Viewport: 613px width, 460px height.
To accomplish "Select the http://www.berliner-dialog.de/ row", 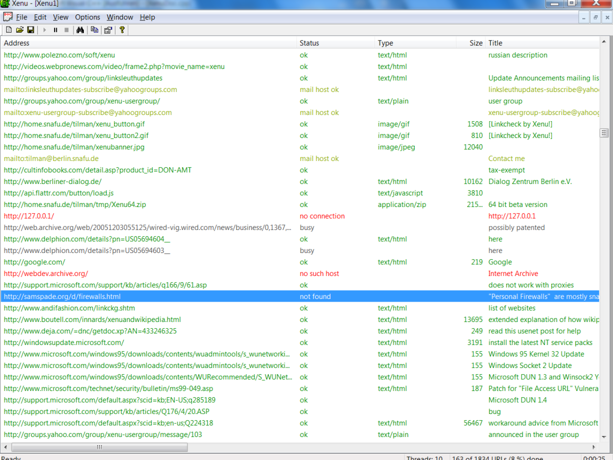I will [300, 181].
